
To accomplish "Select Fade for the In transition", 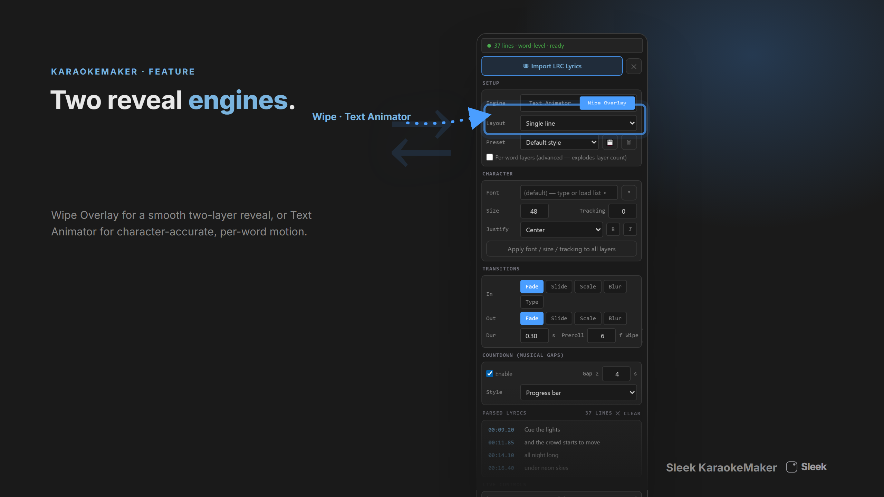I will (532, 286).
